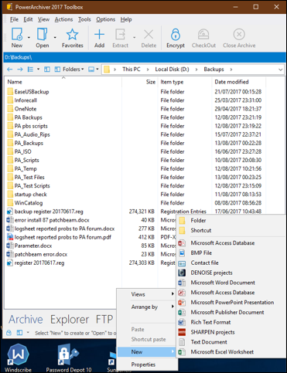Open Windscribe desktop shortcut

coord(18,358)
